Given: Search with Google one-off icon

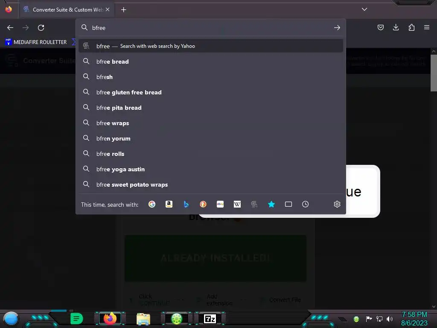Looking at the screenshot, I should [x=152, y=204].
